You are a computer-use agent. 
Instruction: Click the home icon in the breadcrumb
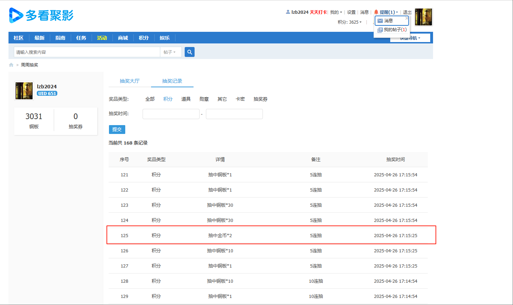coord(11,65)
